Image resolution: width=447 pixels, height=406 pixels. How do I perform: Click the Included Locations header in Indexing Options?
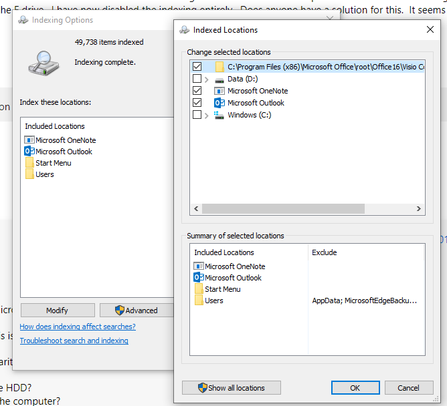point(55,126)
